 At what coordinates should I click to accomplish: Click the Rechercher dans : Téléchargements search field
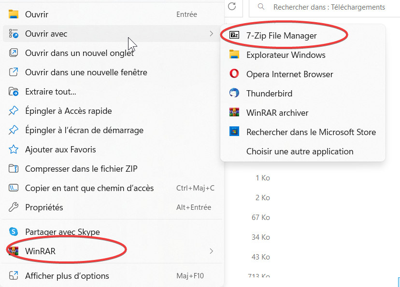[325, 7]
